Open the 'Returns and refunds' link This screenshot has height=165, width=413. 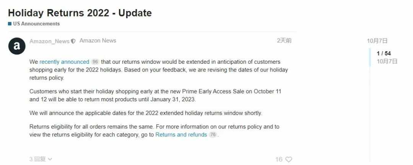click(181, 134)
